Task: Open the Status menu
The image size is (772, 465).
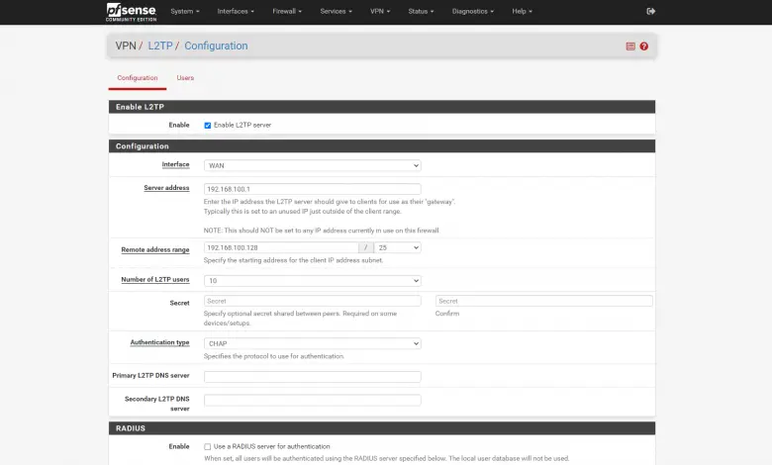Action: coord(421,11)
